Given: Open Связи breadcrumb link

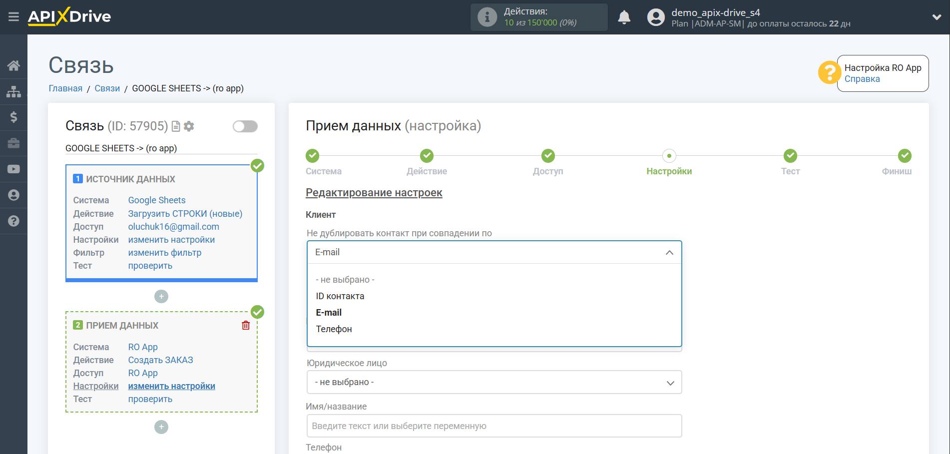Looking at the screenshot, I should coord(107,88).
